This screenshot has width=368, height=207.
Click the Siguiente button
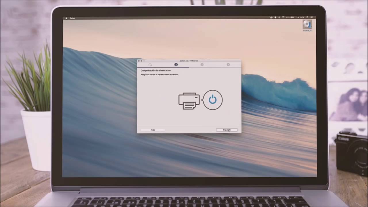(x=227, y=130)
